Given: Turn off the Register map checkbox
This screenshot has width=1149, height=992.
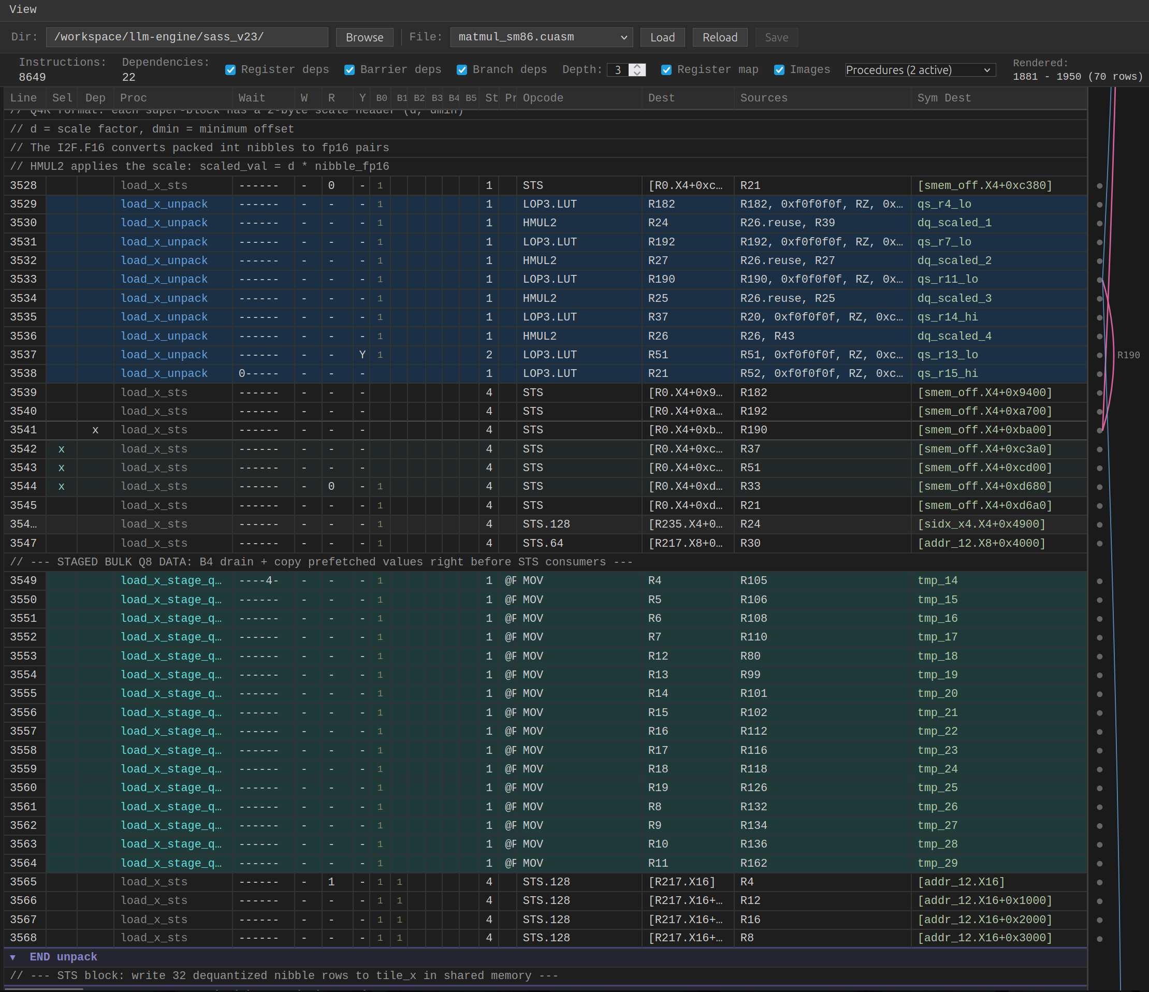Looking at the screenshot, I should (666, 70).
